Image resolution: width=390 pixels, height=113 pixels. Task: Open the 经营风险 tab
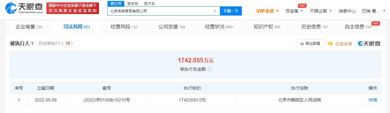pos(124,27)
